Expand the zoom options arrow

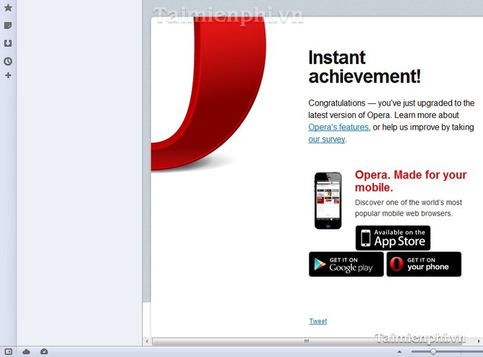[x=400, y=351]
